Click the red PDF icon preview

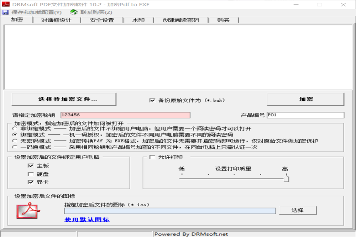coord(28,210)
